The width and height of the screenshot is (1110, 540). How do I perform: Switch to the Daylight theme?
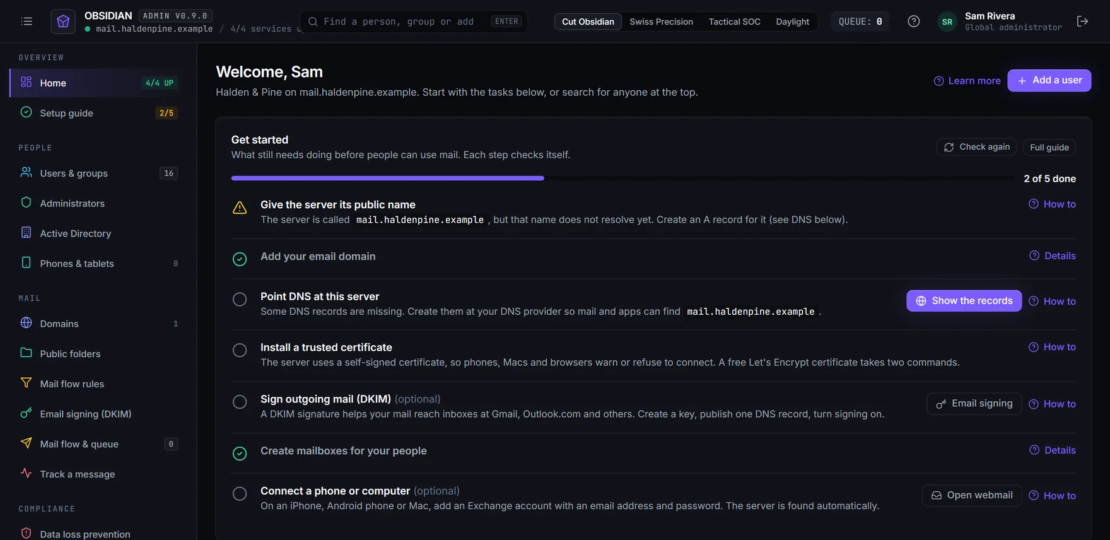coord(792,21)
